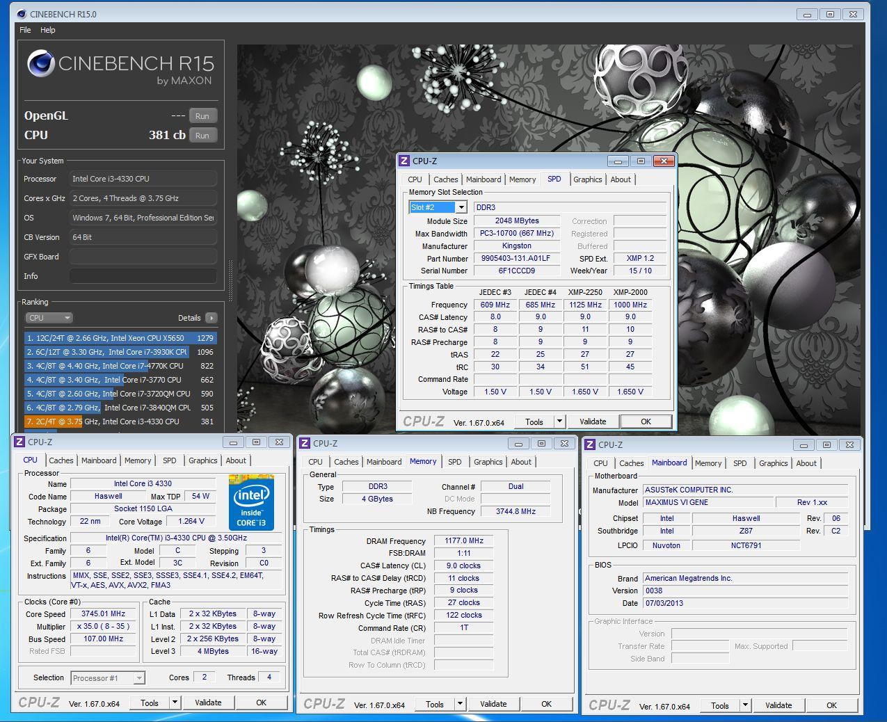Click Validate in the CPU-Z Memory window
Screen dimensions: 887x722
(x=493, y=704)
